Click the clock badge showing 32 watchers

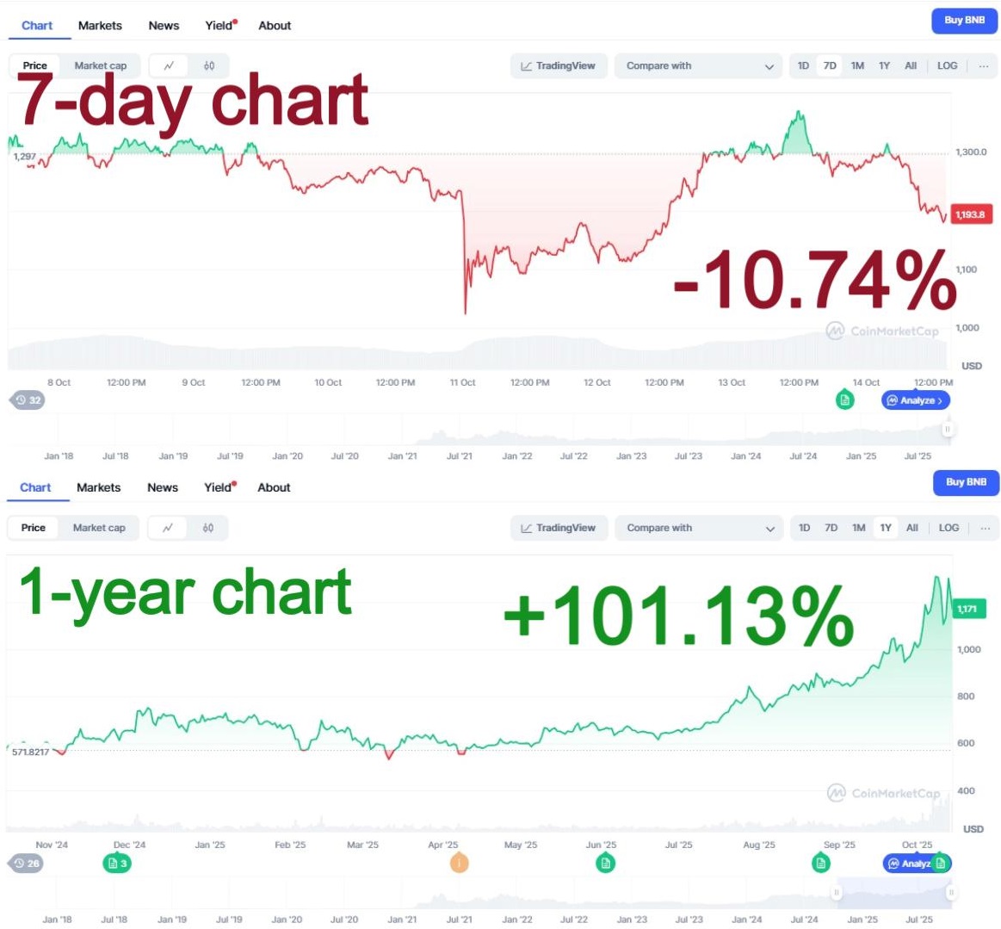pos(26,399)
